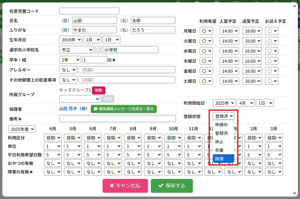This screenshot has width=300, height=199.
Task: Click the 備考 text input field
Action: pyautogui.click(x=118, y=119)
